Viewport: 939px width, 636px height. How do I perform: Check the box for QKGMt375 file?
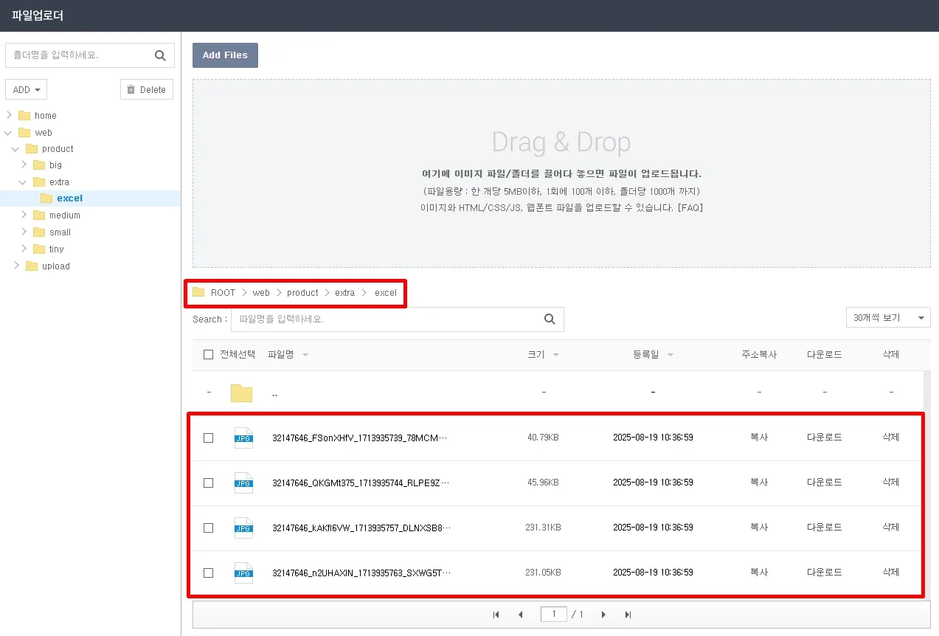208,483
